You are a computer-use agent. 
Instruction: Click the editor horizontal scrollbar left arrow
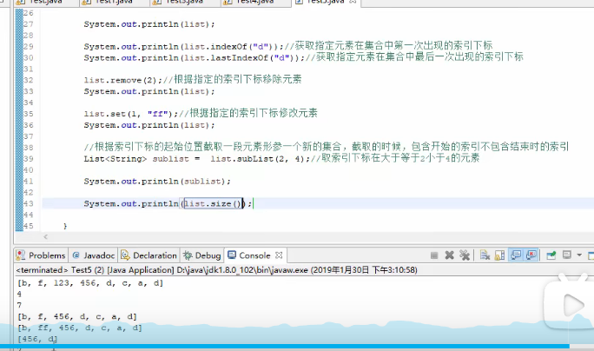(45, 237)
